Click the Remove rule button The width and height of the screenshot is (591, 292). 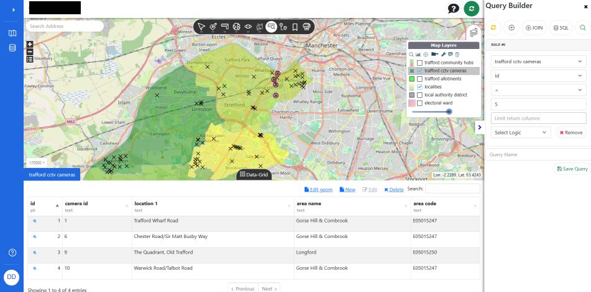570,133
